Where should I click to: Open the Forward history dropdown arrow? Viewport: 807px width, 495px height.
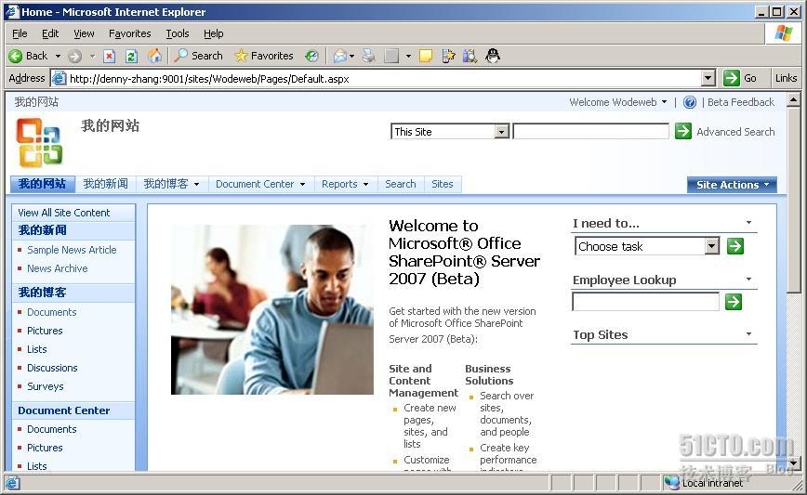(x=93, y=56)
